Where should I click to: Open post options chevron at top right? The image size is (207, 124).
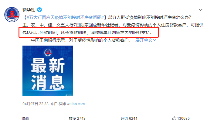pyautogui.click(x=201, y=10)
